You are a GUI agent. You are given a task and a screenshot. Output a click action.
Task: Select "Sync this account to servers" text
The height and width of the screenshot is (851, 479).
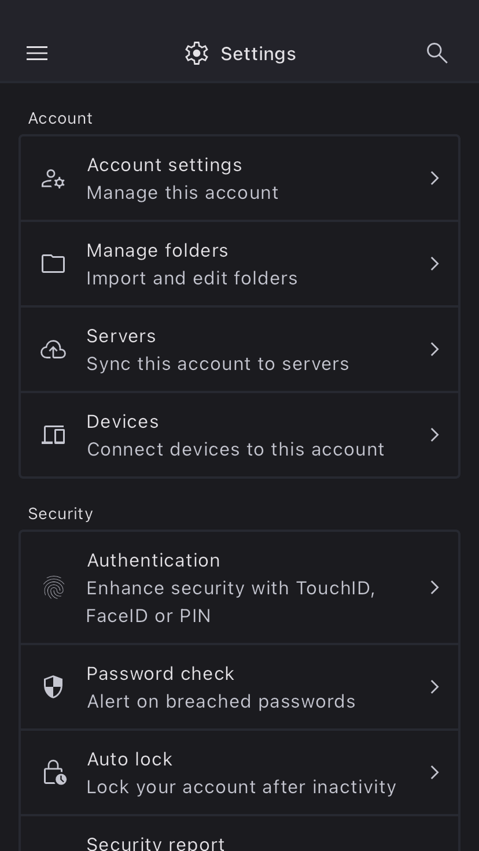click(x=218, y=364)
